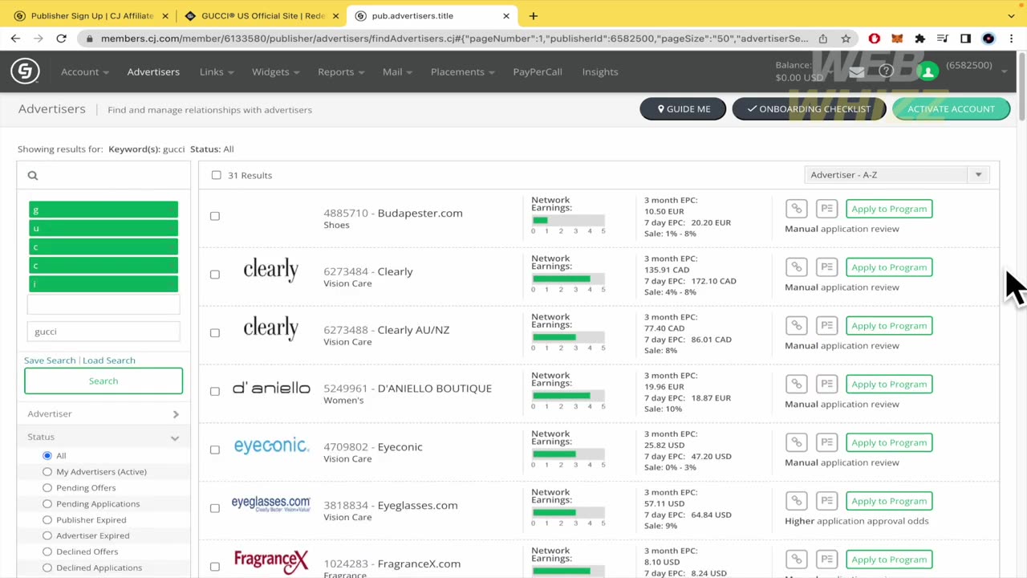
Task: Open the Advertiser - A-Z sort dropdown
Action: (897, 174)
